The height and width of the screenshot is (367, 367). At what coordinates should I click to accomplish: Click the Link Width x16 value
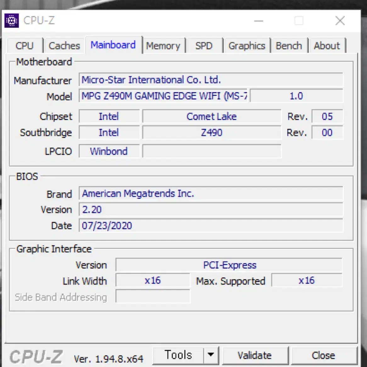pos(153,280)
